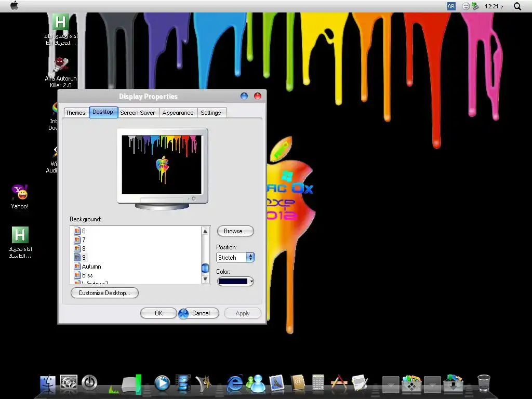Select the Desktop tab
The image size is (532, 399).
pyautogui.click(x=103, y=112)
